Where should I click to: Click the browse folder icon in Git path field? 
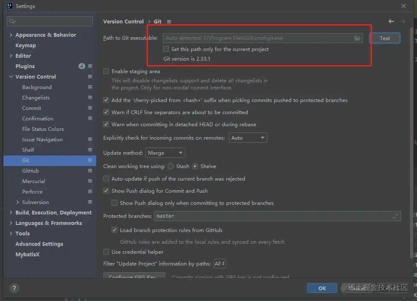[x=357, y=38]
